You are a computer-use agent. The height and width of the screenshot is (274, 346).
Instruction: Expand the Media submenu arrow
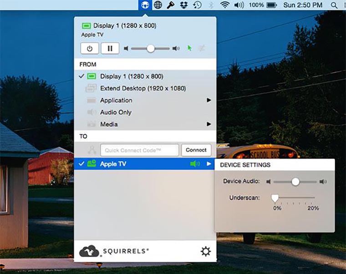(209, 124)
